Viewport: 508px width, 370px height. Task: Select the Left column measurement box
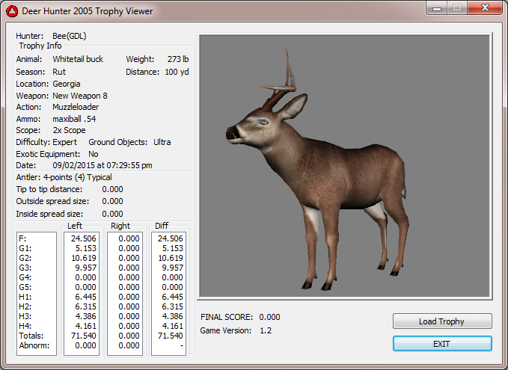click(82, 292)
